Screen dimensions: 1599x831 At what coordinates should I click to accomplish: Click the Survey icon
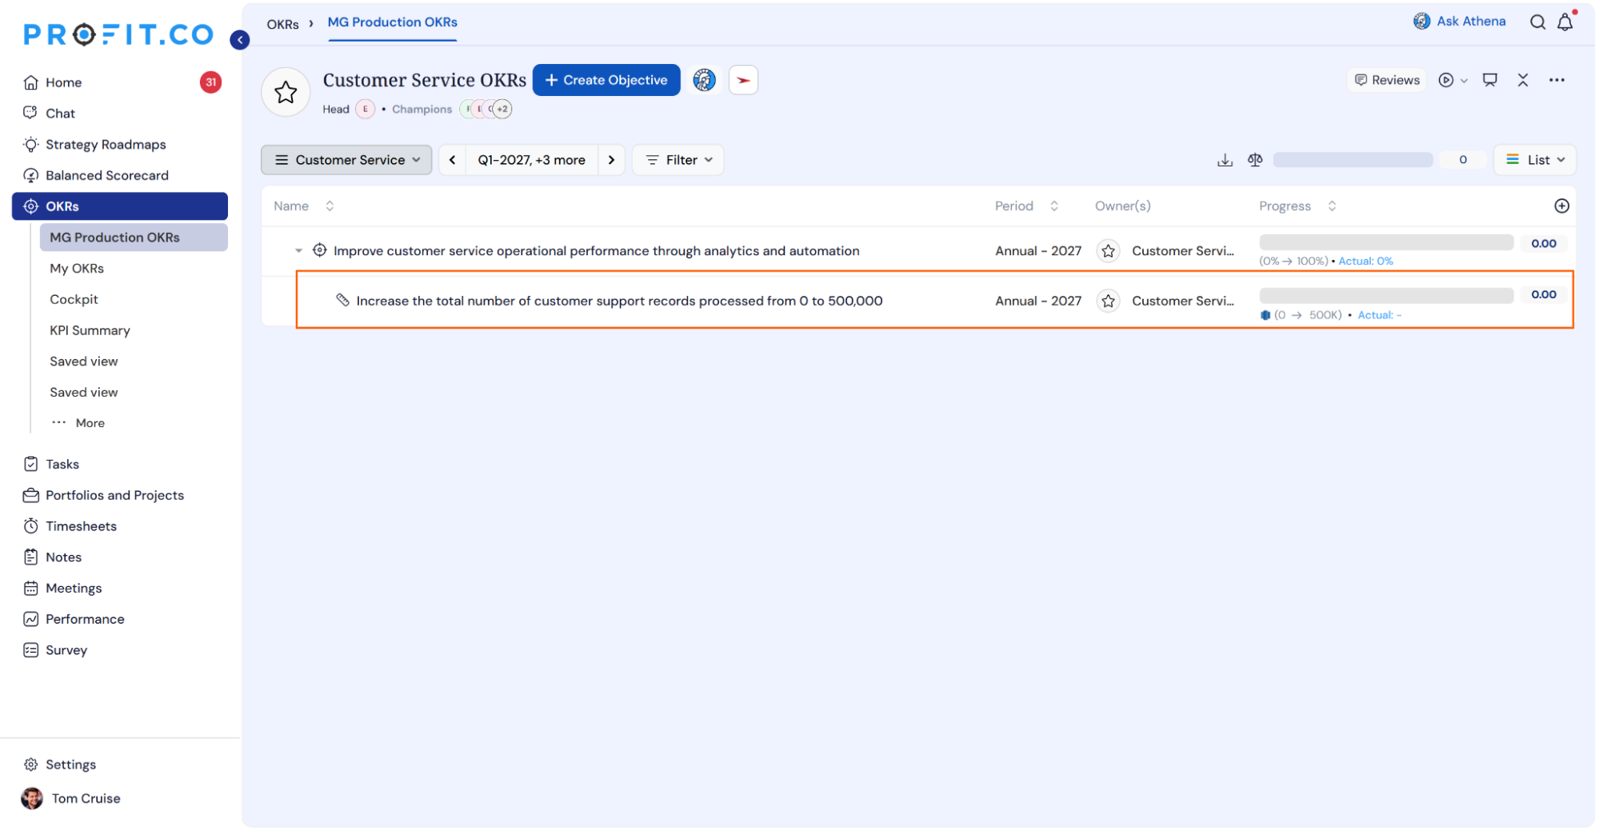pos(31,650)
